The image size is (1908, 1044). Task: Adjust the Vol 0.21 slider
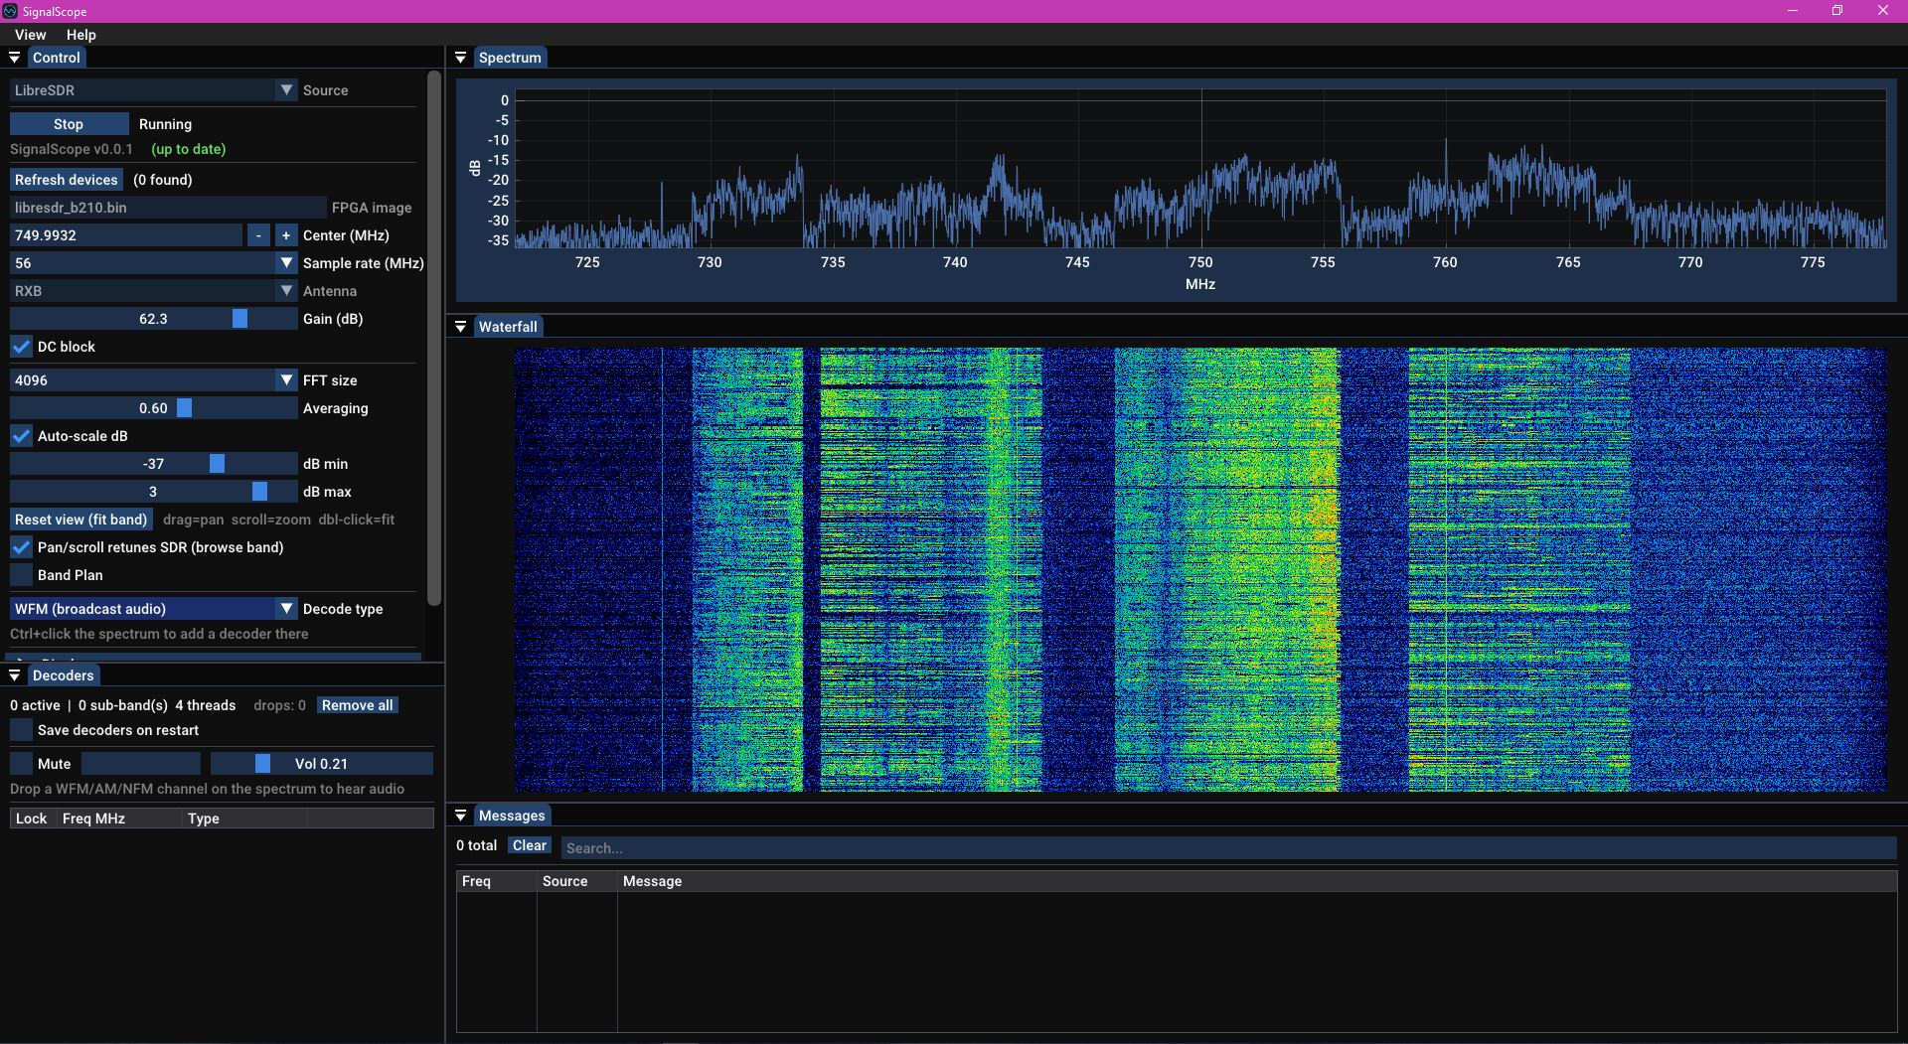point(322,764)
